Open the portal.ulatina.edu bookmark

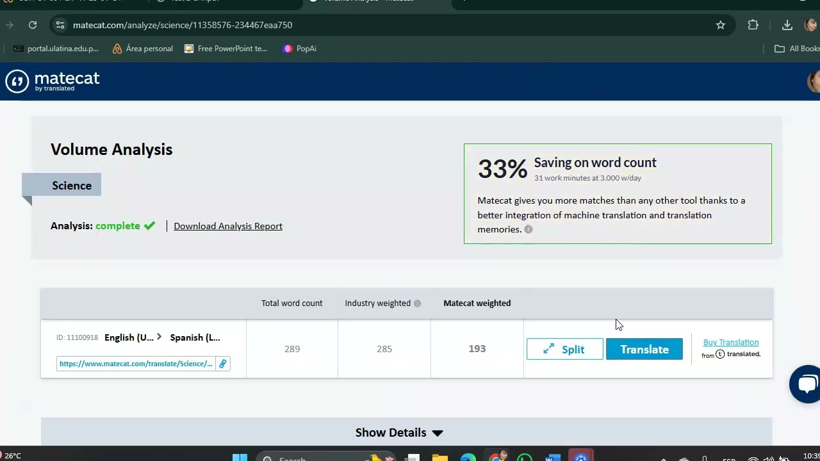coord(56,49)
